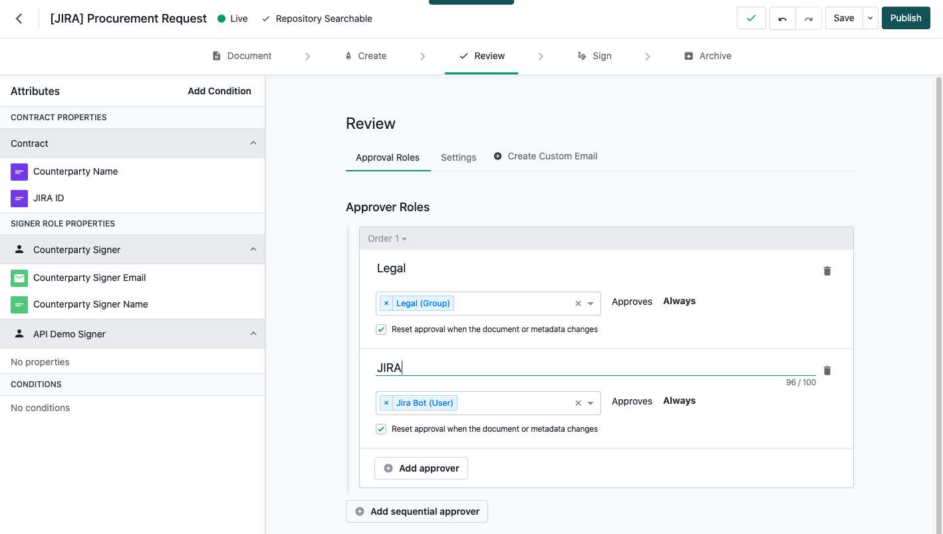Remove the Jira Bot (User) tag

coord(386,403)
